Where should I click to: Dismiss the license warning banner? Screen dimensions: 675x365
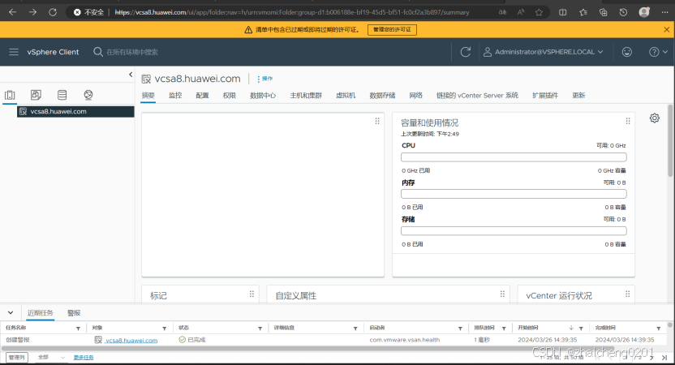pyautogui.click(x=666, y=30)
